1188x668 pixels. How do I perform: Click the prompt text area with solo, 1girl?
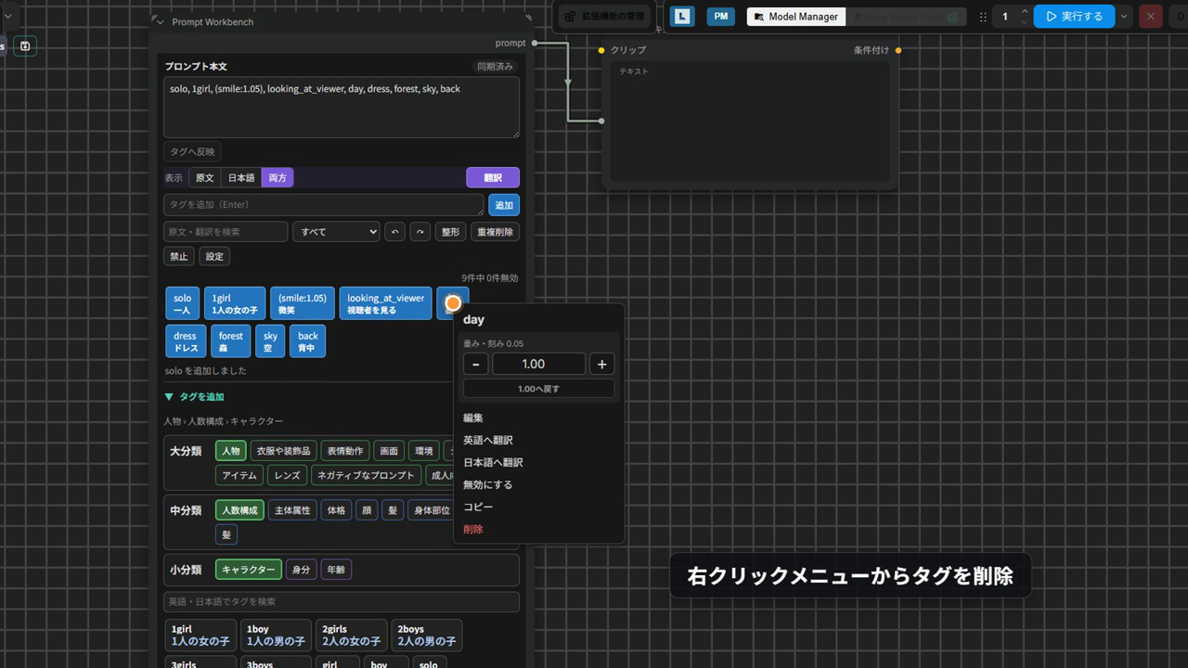click(x=342, y=108)
